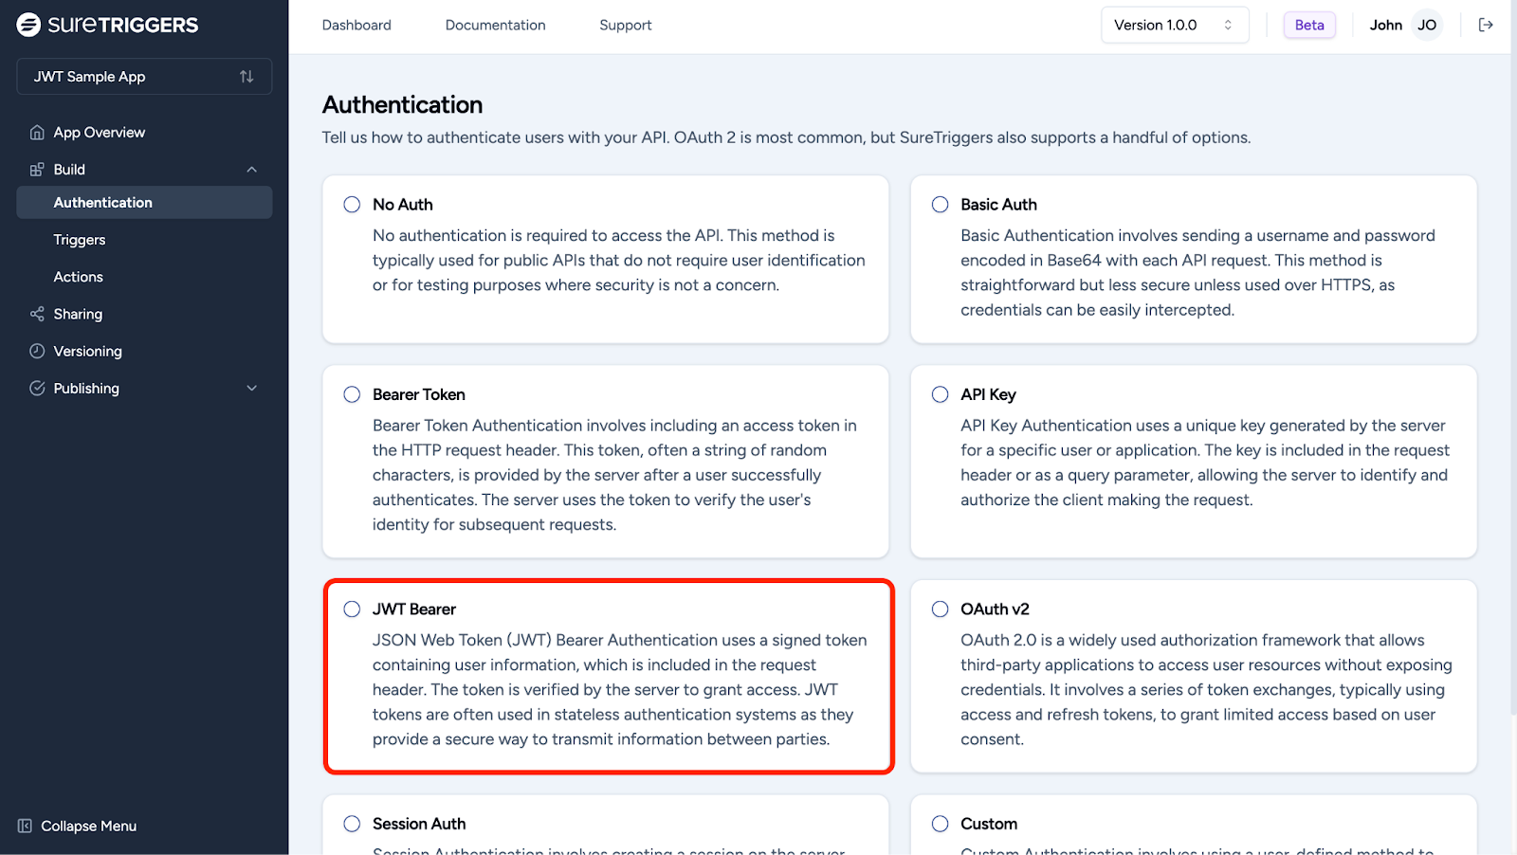Open the Version 1.0.0 dropdown

tap(1174, 25)
